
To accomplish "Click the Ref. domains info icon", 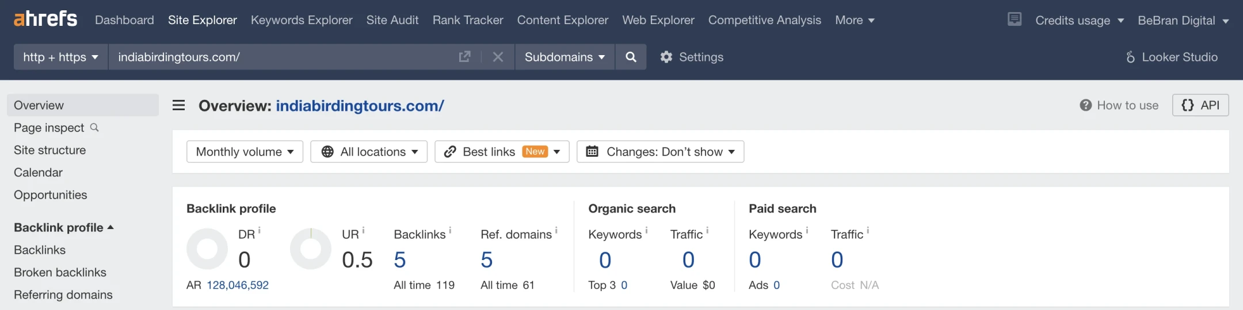I will tap(556, 230).
